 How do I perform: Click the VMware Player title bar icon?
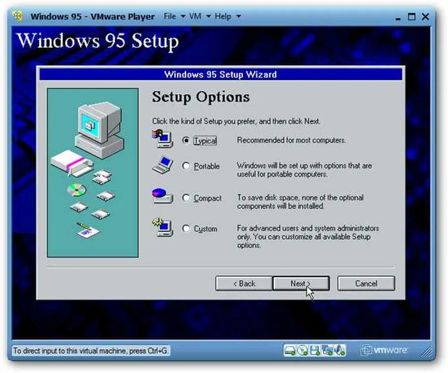coord(18,16)
